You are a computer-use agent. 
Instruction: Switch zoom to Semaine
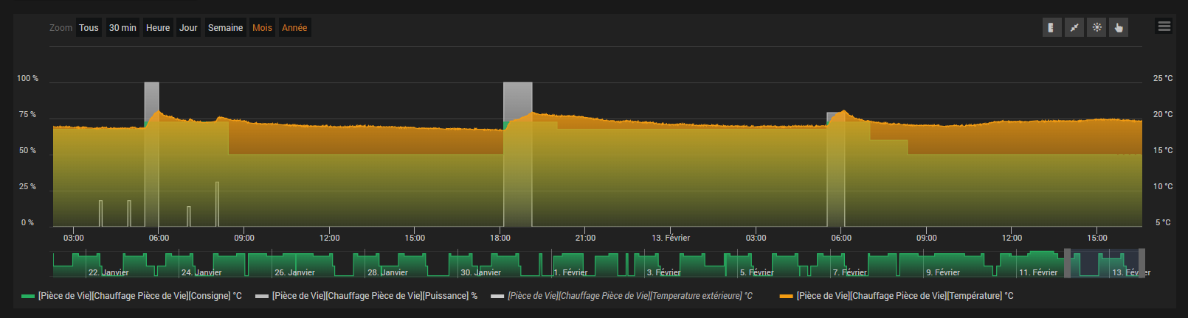225,28
